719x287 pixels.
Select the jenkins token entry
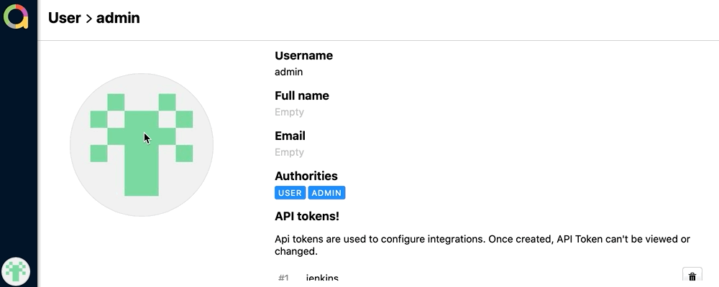pos(322,278)
